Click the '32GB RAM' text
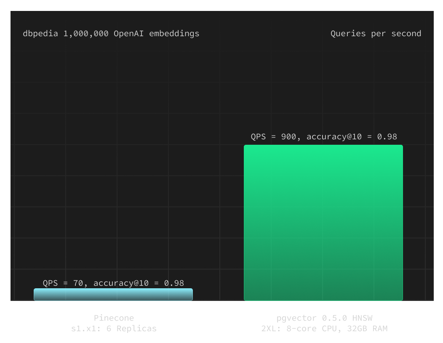Screen dimensions: 443x343 tap(367, 329)
